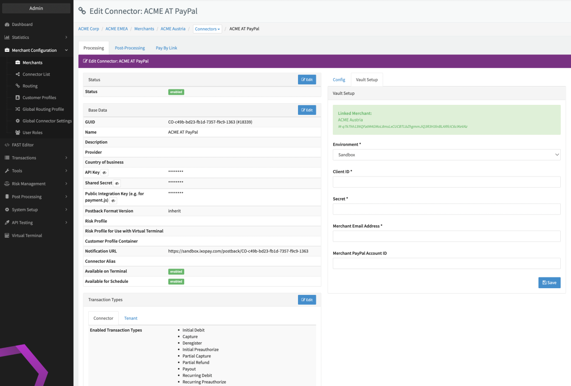Image resolution: width=571 pixels, height=386 pixels.
Task: Reveal the API Key value
Action: 104,172
